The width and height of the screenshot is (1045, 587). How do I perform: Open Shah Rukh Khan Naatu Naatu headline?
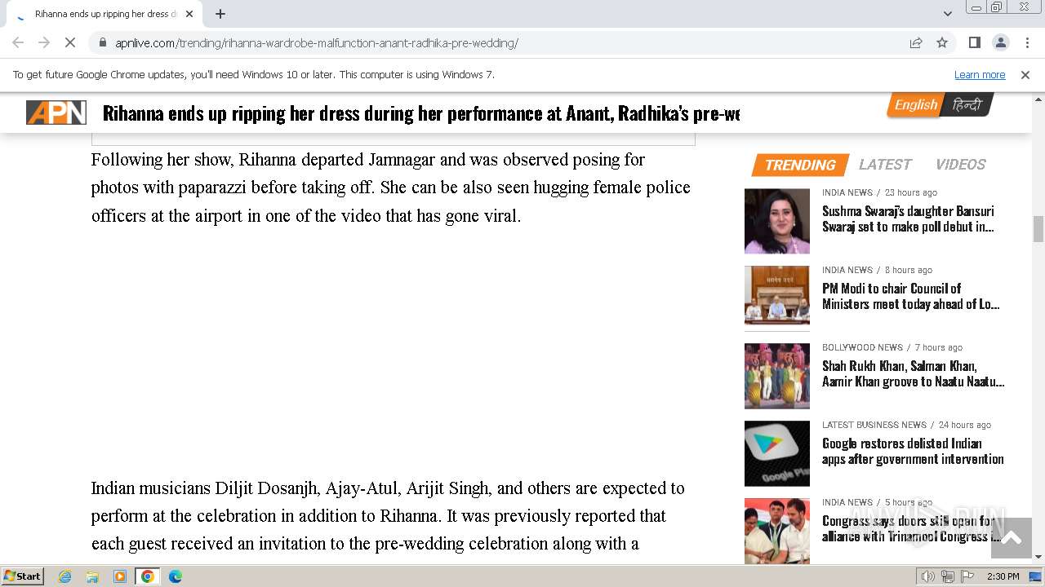(913, 373)
